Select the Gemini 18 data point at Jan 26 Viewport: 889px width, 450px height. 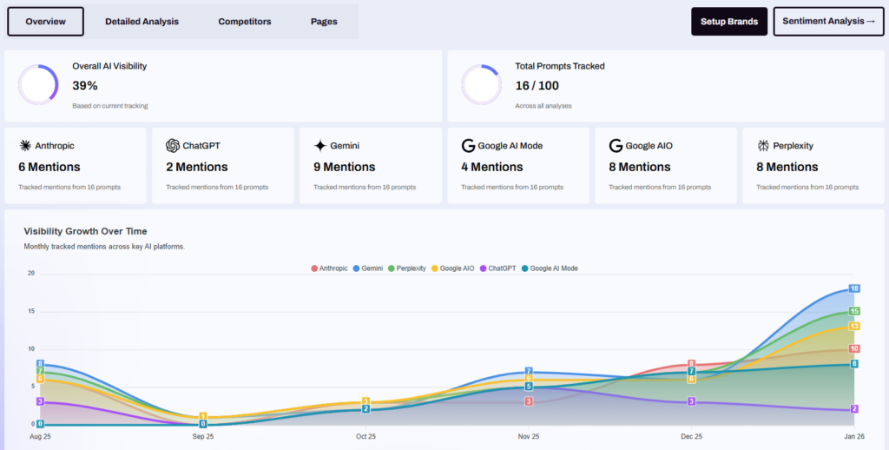[854, 288]
